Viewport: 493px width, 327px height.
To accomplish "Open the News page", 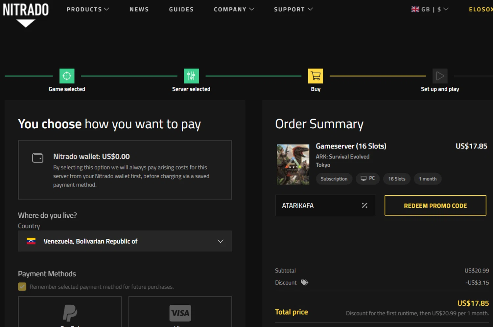I will coord(139,9).
